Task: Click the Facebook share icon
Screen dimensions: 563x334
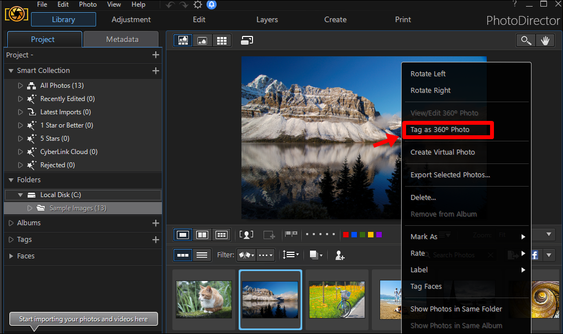Action: tap(535, 255)
